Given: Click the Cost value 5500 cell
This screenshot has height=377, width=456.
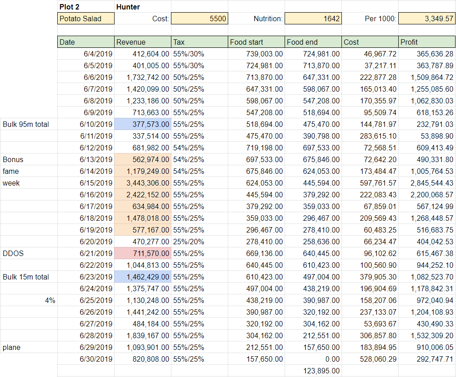Looking at the screenshot, I should [x=199, y=19].
